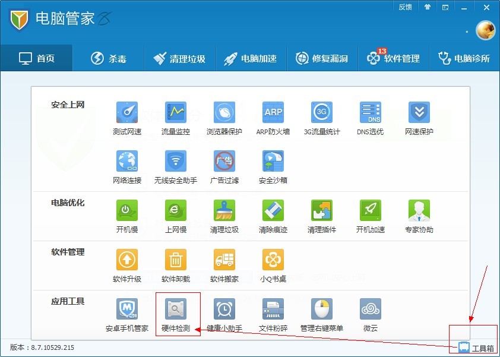Screen dimensions: 500x357
Task: Open 网络连接 network connections
Action: (127, 167)
